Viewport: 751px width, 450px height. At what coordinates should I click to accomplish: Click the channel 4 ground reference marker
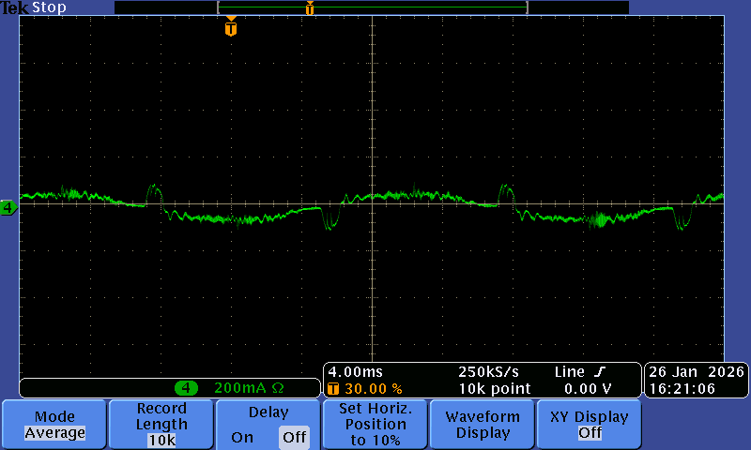(x=8, y=207)
